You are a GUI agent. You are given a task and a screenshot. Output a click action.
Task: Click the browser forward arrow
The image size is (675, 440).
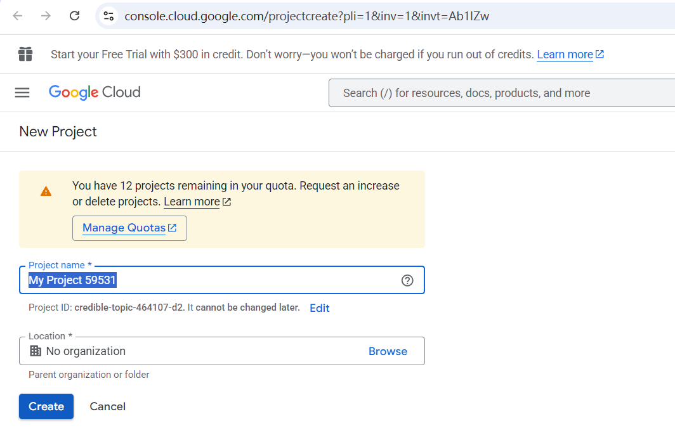[46, 16]
